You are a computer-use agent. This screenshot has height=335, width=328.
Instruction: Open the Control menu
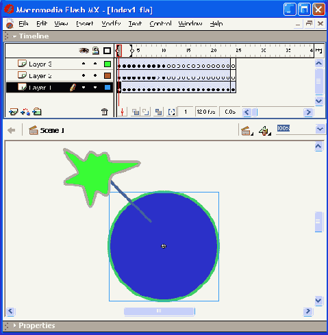[x=160, y=23]
